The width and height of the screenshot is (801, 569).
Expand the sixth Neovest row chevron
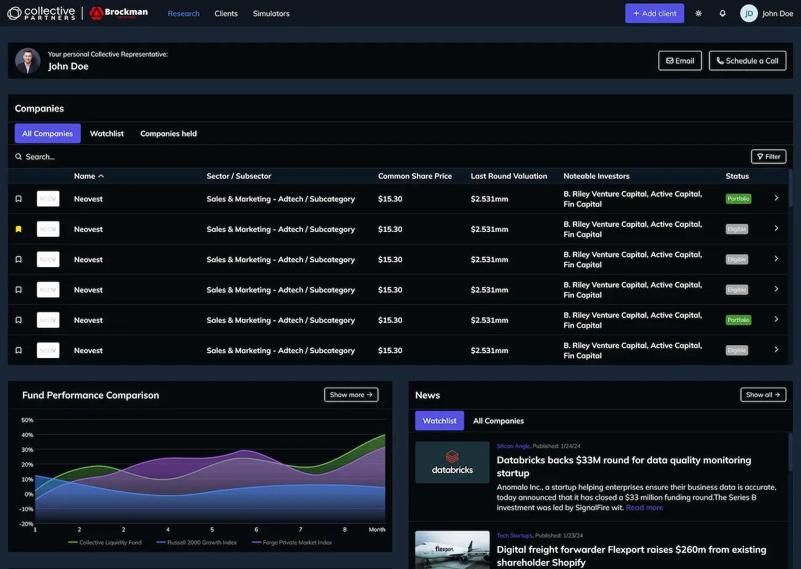coord(776,349)
